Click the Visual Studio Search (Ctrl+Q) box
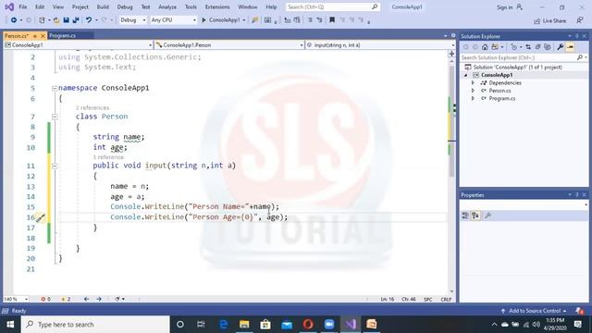 point(332,6)
